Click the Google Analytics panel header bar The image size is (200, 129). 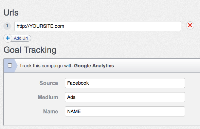coord(102,66)
